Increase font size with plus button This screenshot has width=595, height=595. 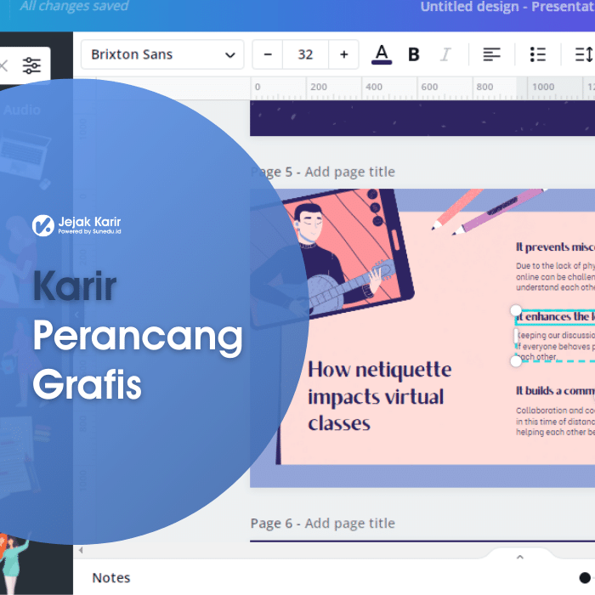(x=343, y=54)
